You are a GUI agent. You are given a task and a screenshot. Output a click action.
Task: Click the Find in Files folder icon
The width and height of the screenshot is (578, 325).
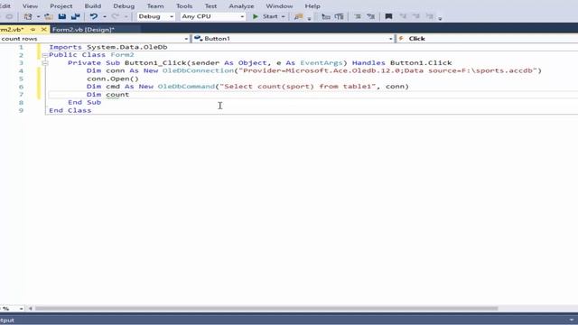tap(299, 16)
